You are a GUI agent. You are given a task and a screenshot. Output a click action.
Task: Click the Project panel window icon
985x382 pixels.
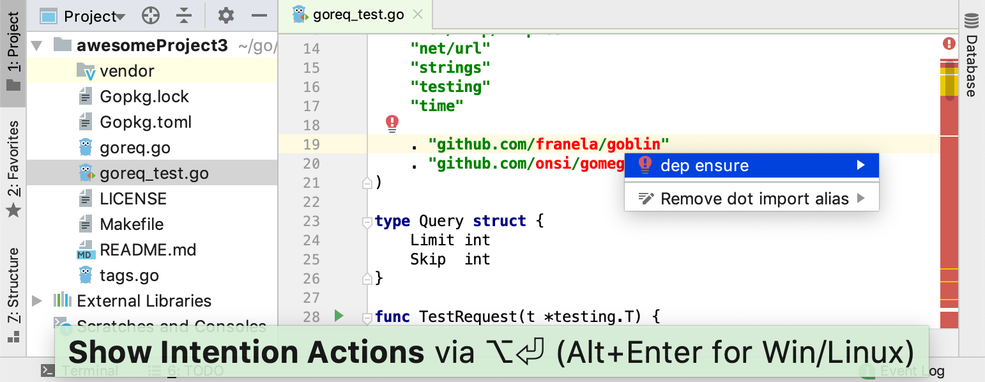[x=49, y=16]
